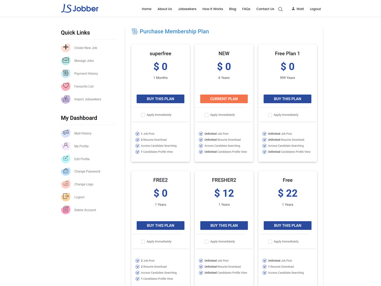The height and width of the screenshot is (286, 381).
Task: Click the Purchase Membership Plan heading icon
Action: 134,31
